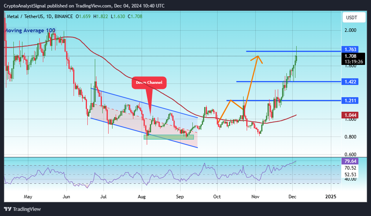Click the 2025 label on time axis

click(x=330, y=197)
